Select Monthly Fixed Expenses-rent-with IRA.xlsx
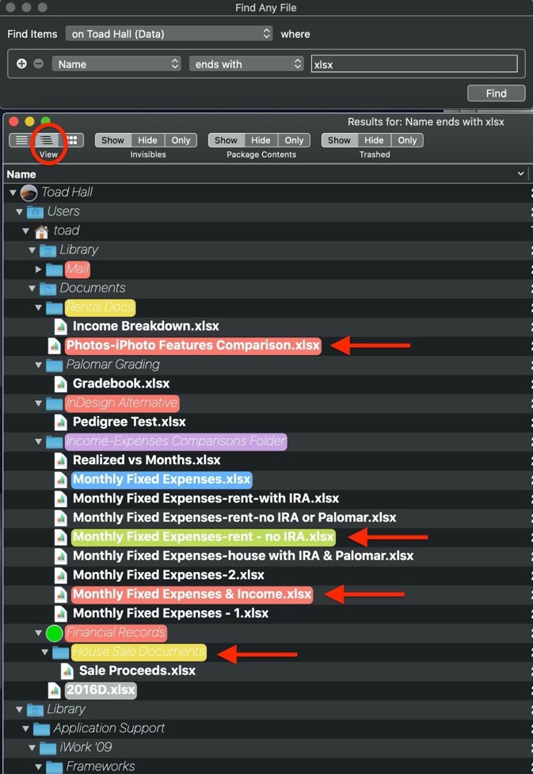 click(206, 498)
